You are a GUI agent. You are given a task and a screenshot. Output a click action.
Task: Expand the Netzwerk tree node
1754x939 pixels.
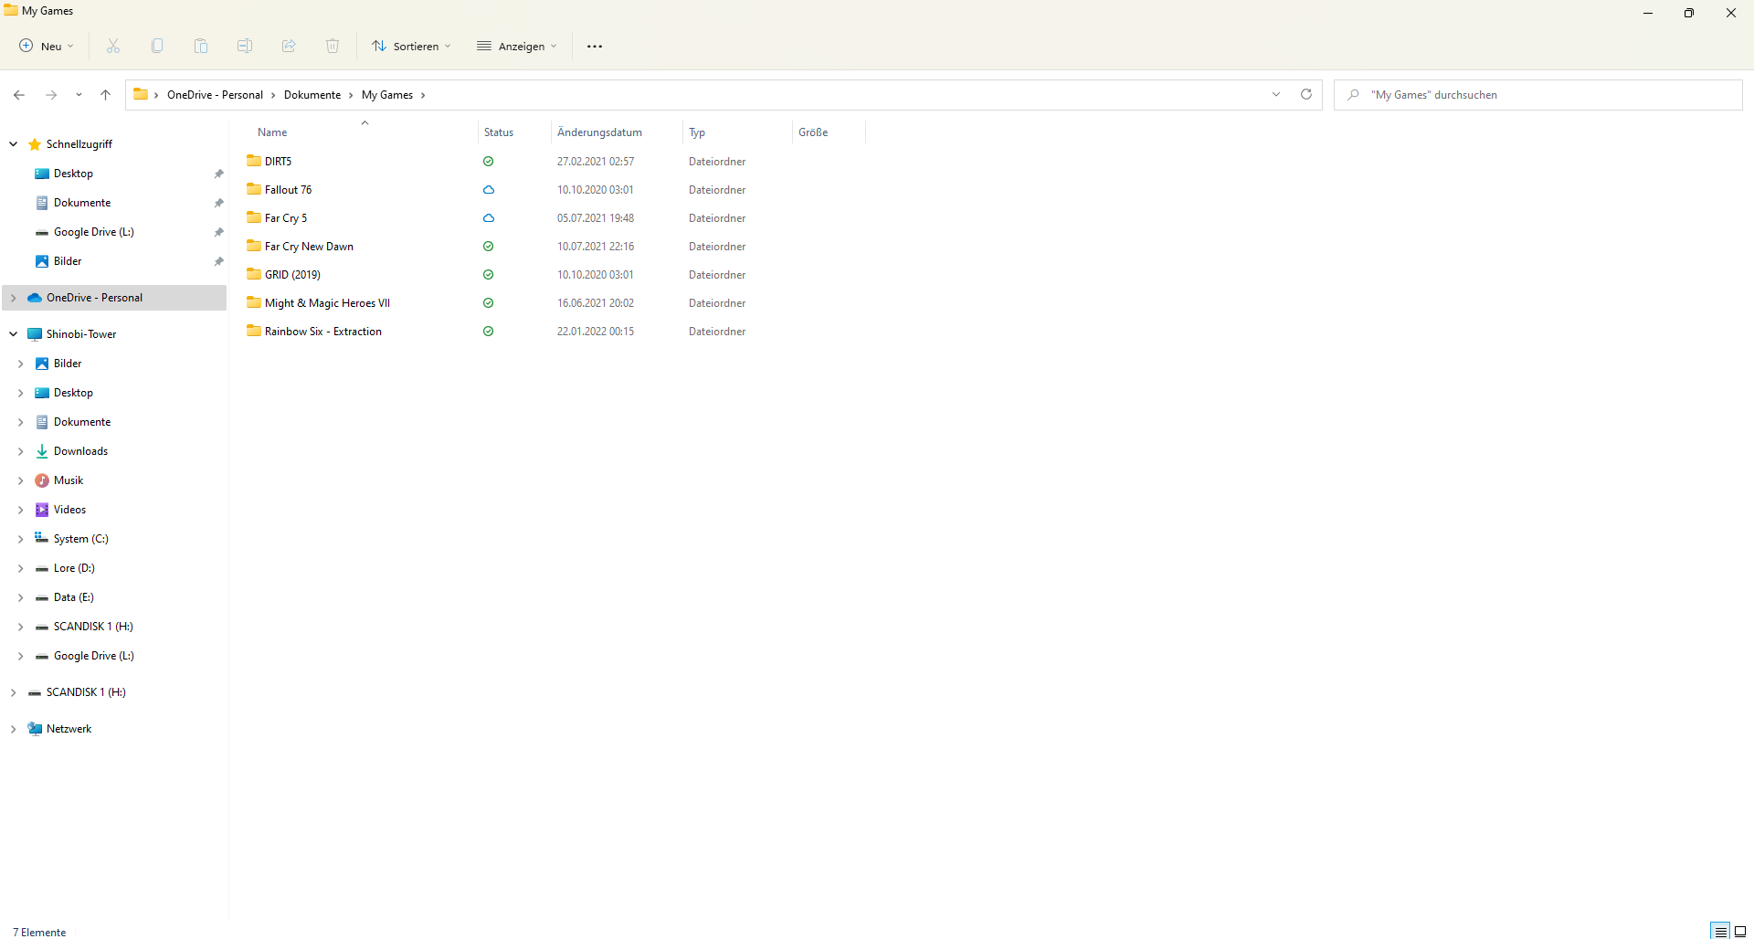coord(14,729)
